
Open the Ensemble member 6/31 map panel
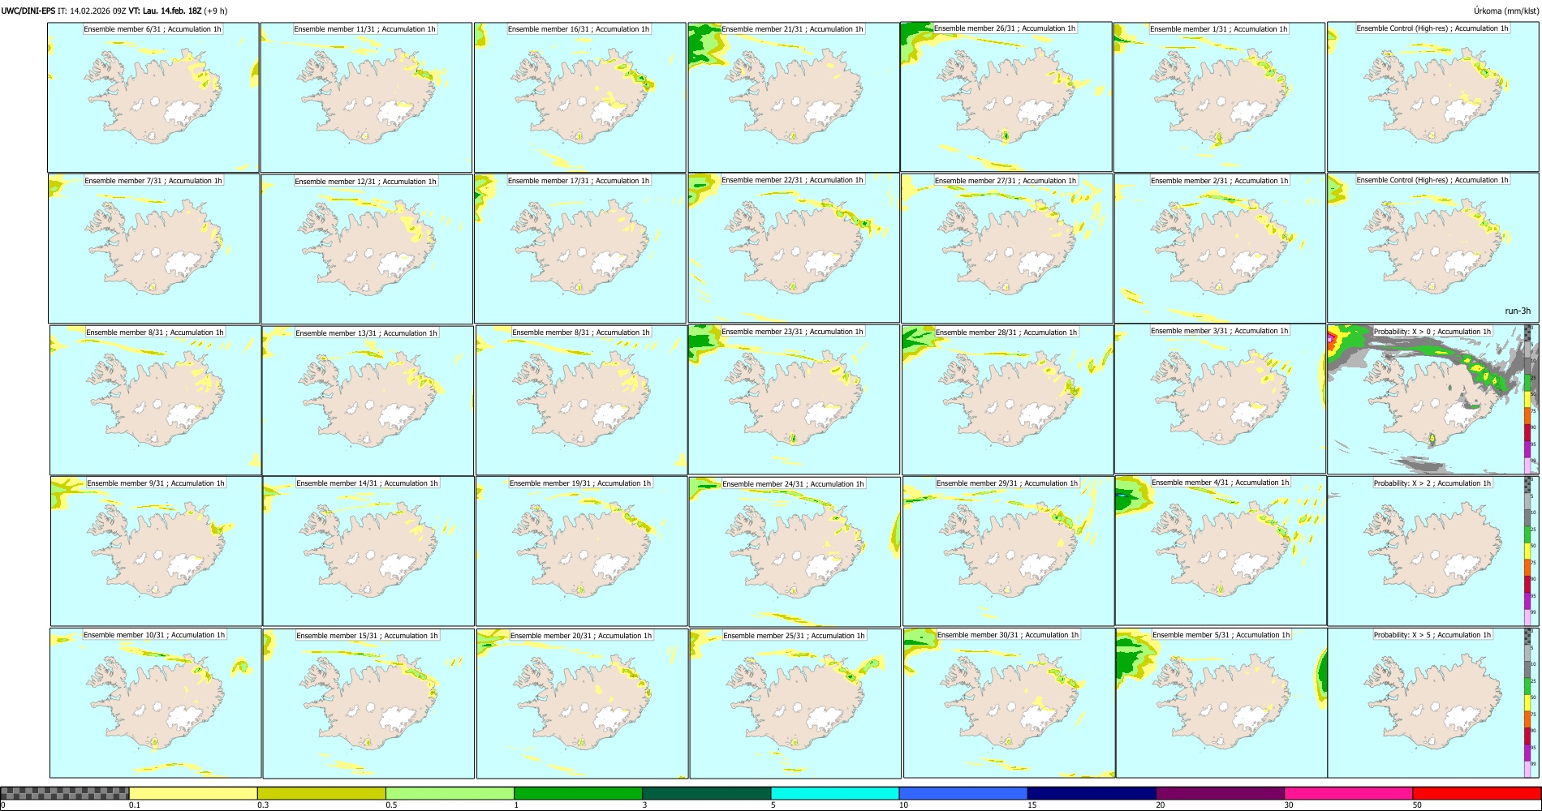[x=153, y=97]
